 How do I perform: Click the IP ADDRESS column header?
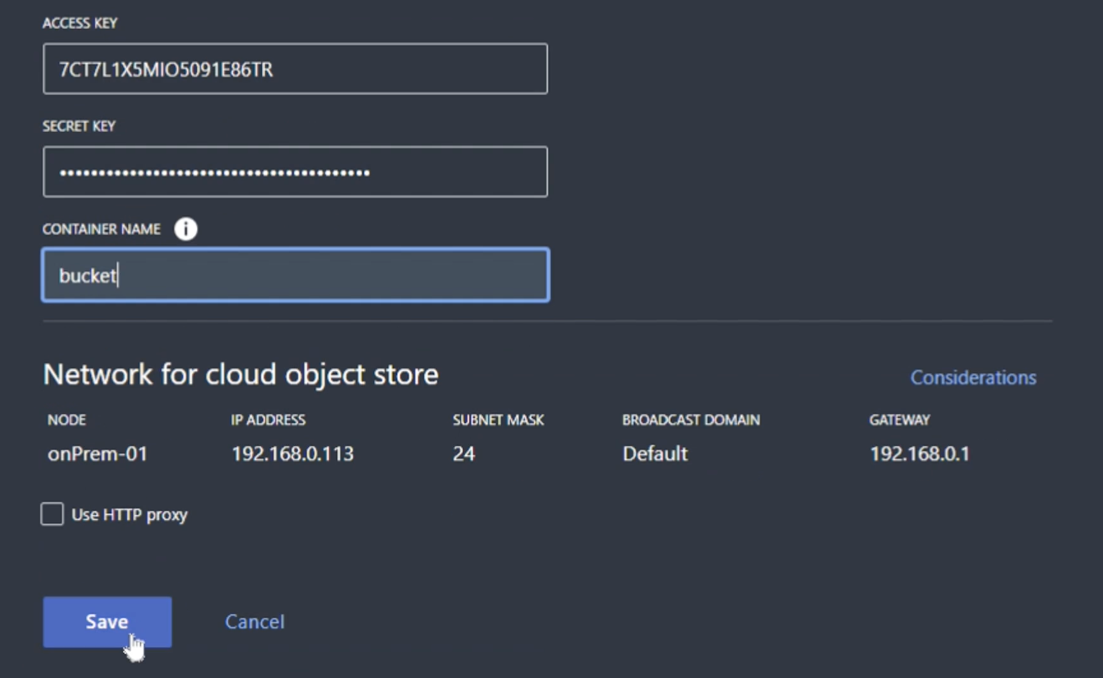(x=268, y=420)
